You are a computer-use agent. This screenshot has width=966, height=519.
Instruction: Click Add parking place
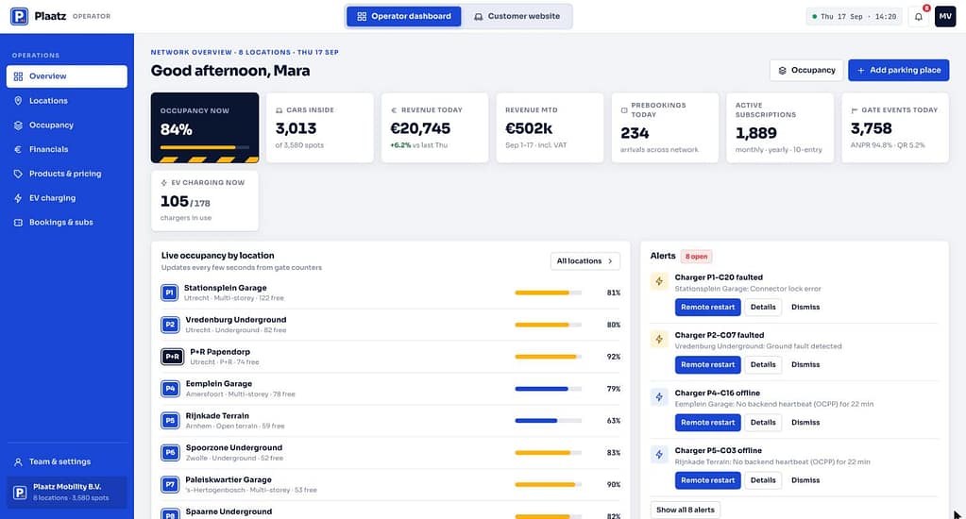(898, 70)
